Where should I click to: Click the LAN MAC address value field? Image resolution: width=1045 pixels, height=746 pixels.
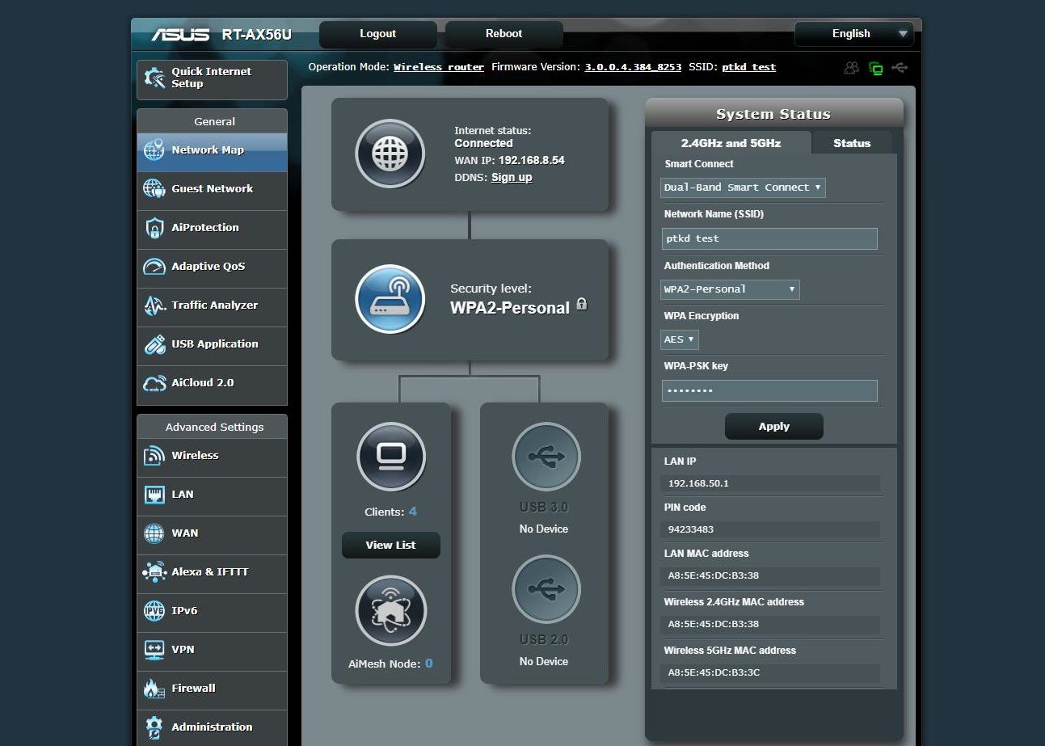click(770, 575)
